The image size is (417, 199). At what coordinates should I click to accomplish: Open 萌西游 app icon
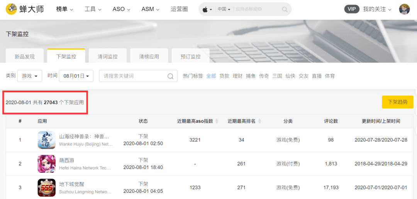click(x=47, y=164)
